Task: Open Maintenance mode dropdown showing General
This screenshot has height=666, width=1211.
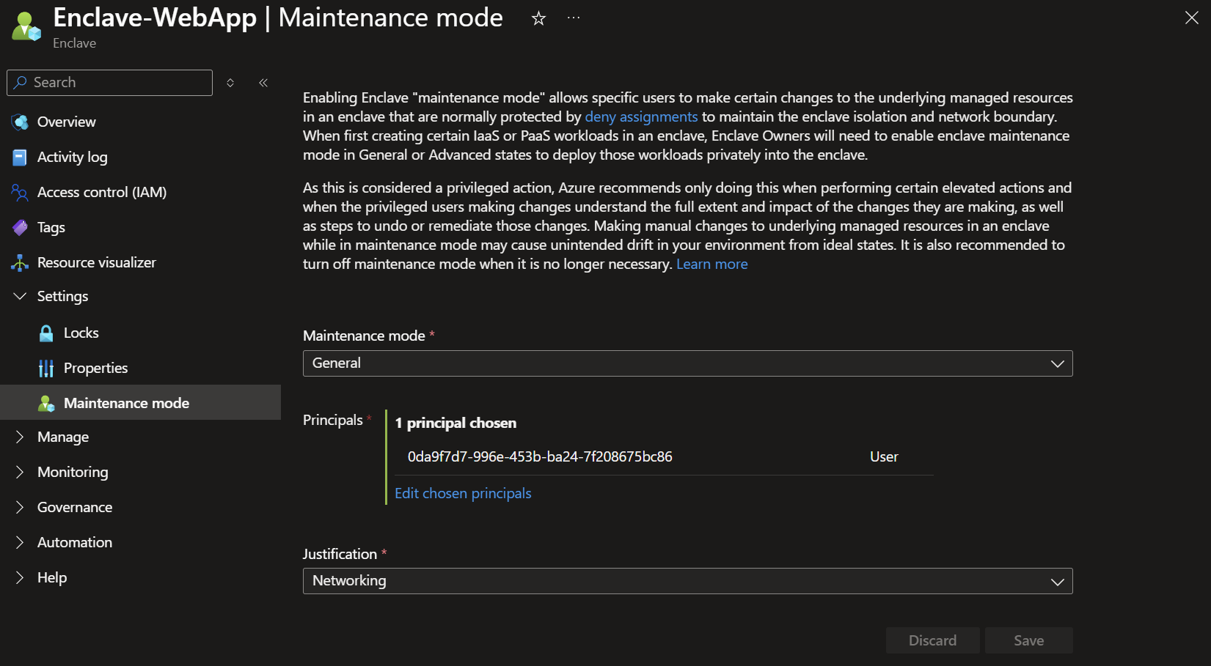Action: 687,363
